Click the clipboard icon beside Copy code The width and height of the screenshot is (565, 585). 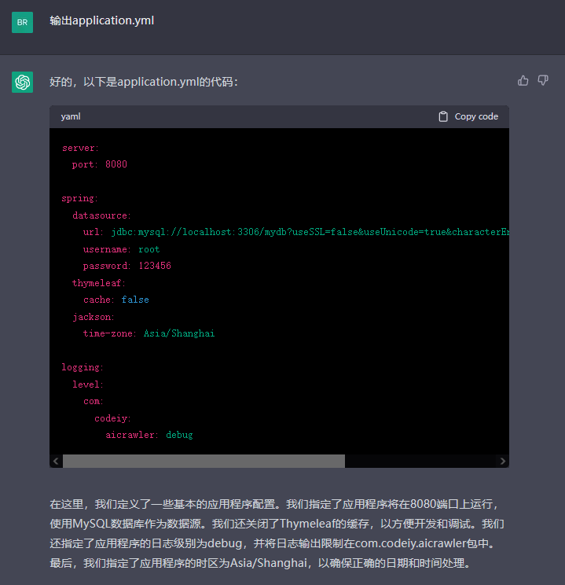point(443,116)
